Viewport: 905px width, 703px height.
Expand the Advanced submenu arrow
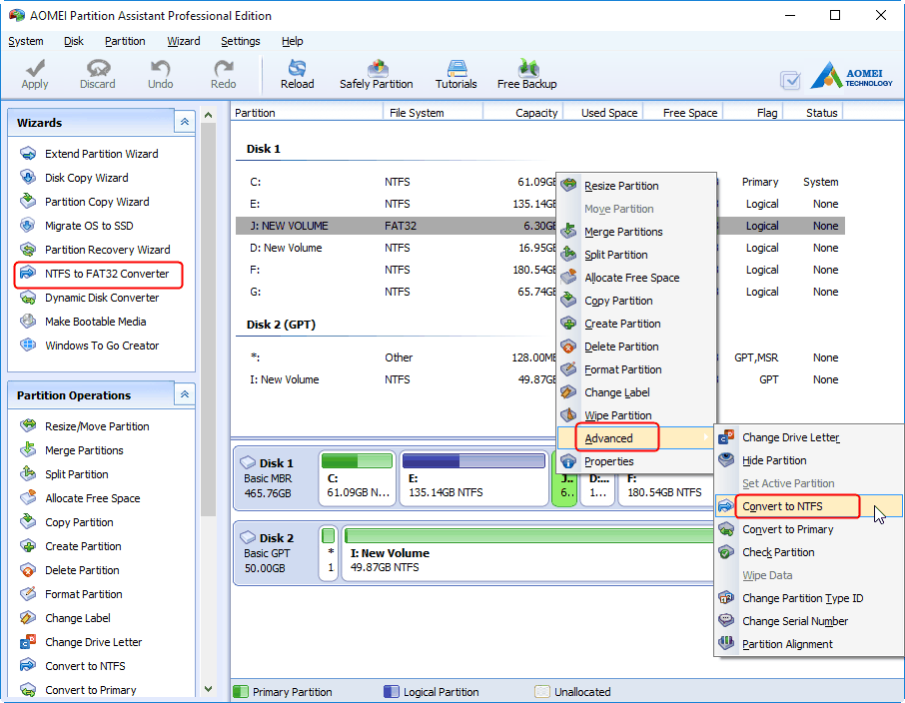click(705, 437)
